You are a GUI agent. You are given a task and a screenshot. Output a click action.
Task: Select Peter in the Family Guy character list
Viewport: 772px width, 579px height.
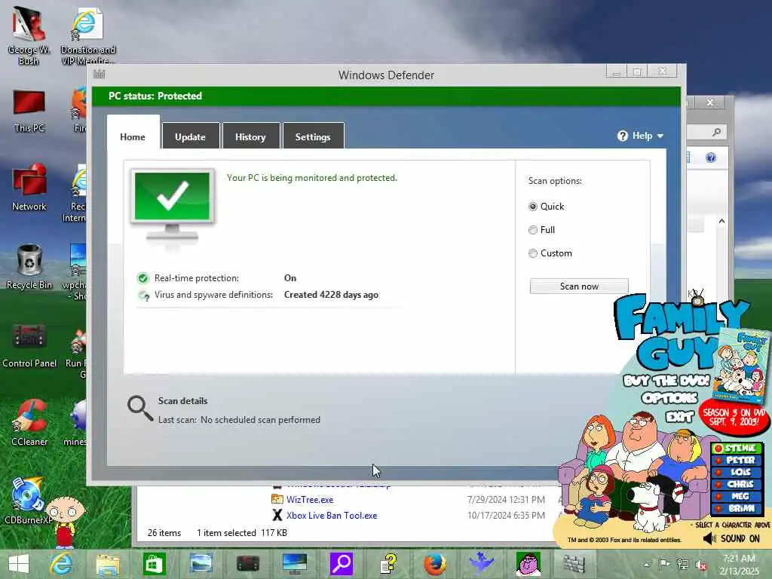(x=736, y=461)
